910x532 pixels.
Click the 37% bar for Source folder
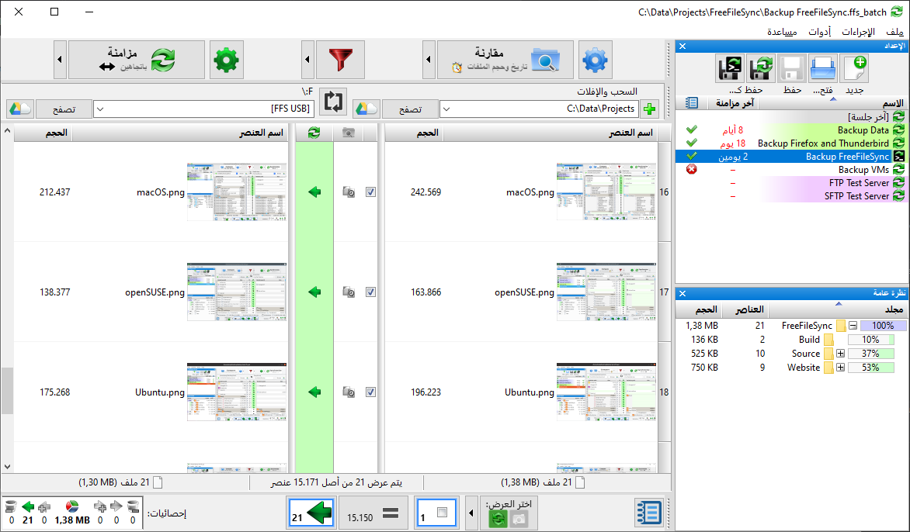(870, 354)
